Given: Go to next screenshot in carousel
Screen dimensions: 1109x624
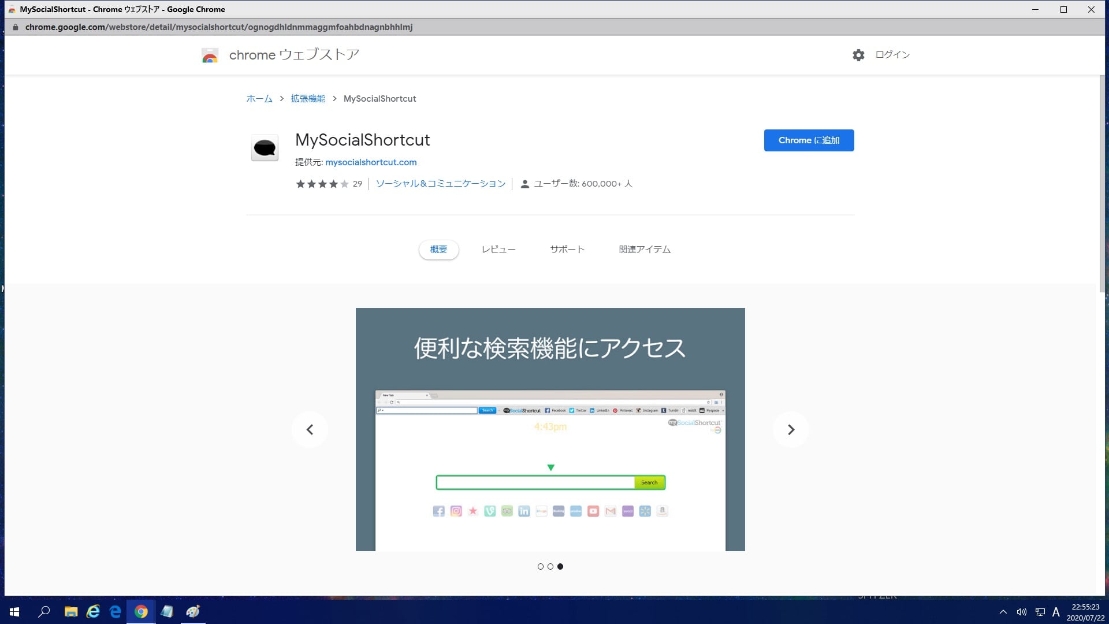Looking at the screenshot, I should tap(791, 429).
